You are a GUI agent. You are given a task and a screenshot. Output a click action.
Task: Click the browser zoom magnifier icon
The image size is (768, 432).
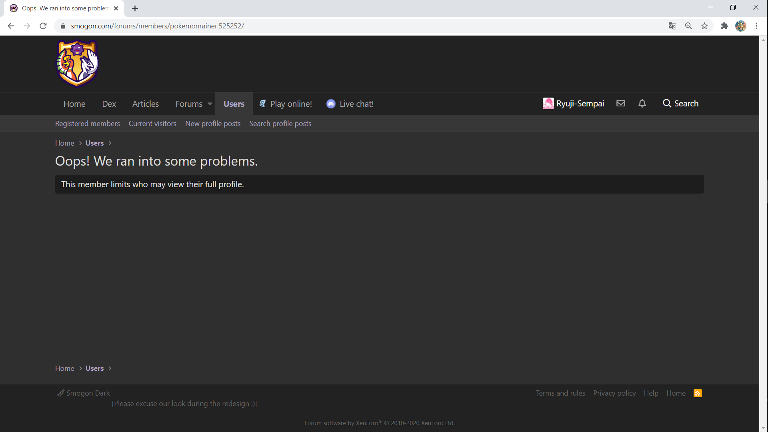[688, 26]
